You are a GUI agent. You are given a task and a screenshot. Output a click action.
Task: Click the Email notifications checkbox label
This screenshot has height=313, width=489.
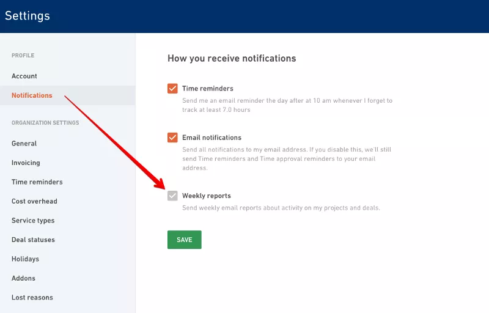211,138
